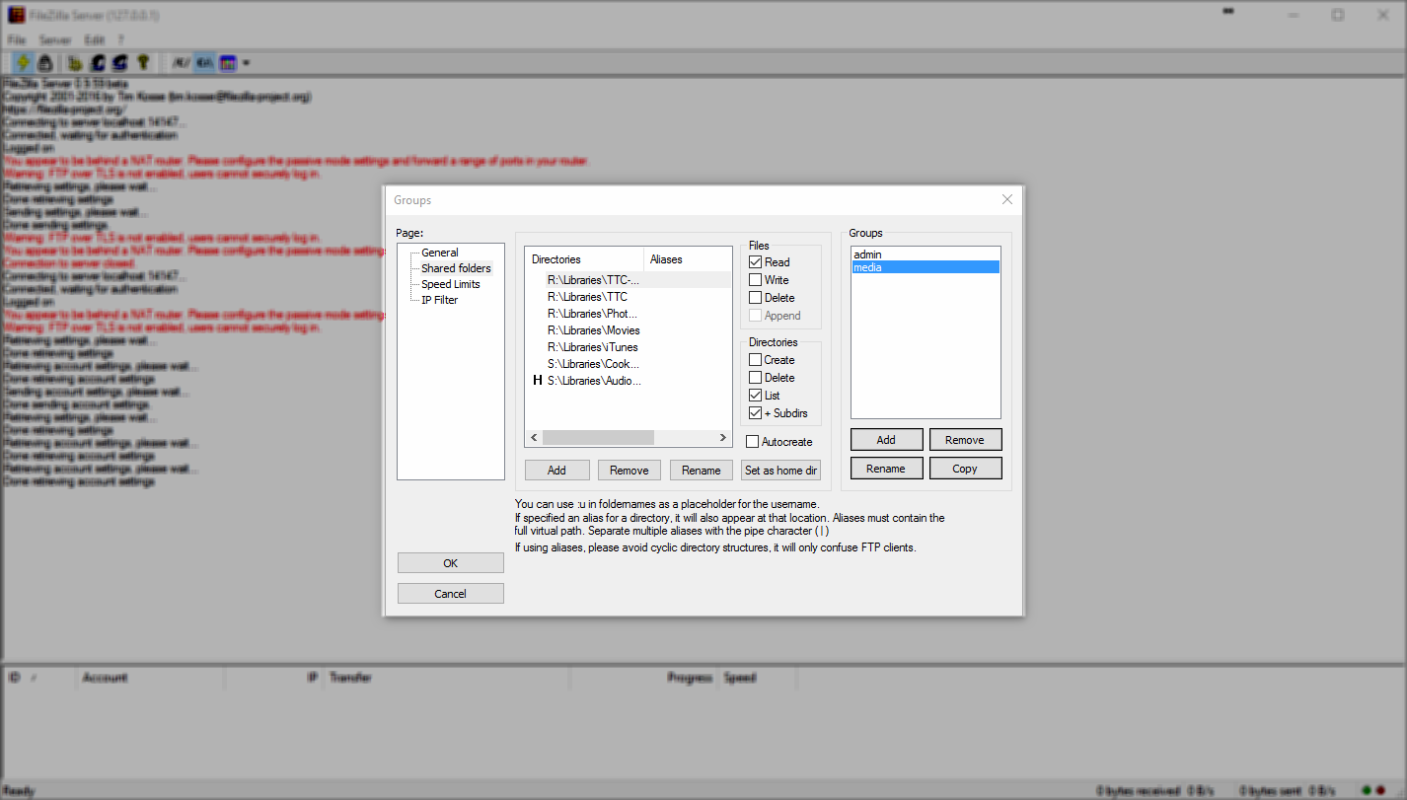1407x800 pixels.
Task: Select the R:\Libraries\TTC directory row
Action: pyautogui.click(x=629, y=297)
